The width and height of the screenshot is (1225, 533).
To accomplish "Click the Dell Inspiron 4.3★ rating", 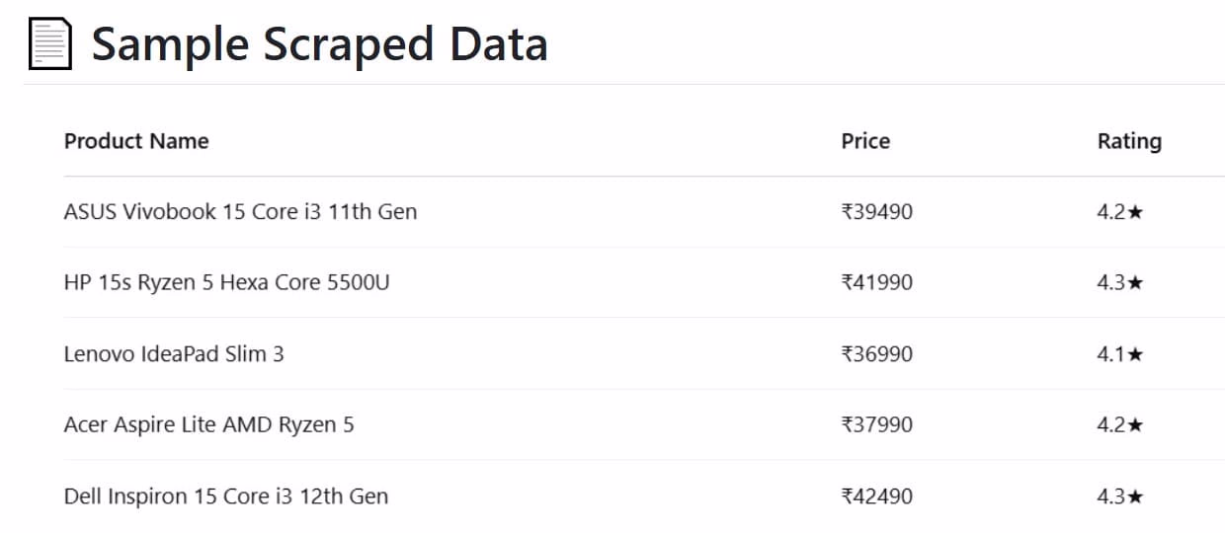I will click(1120, 495).
